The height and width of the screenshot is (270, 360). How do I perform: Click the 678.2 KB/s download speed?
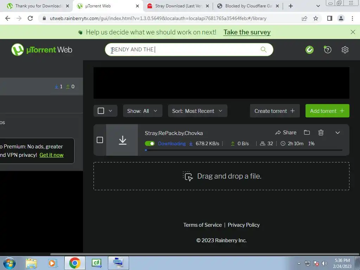coord(207,144)
